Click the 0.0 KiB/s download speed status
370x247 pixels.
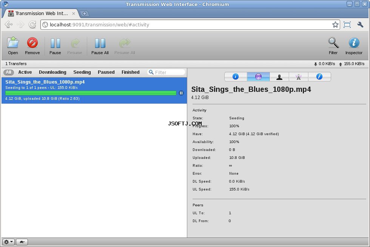coord(324,64)
